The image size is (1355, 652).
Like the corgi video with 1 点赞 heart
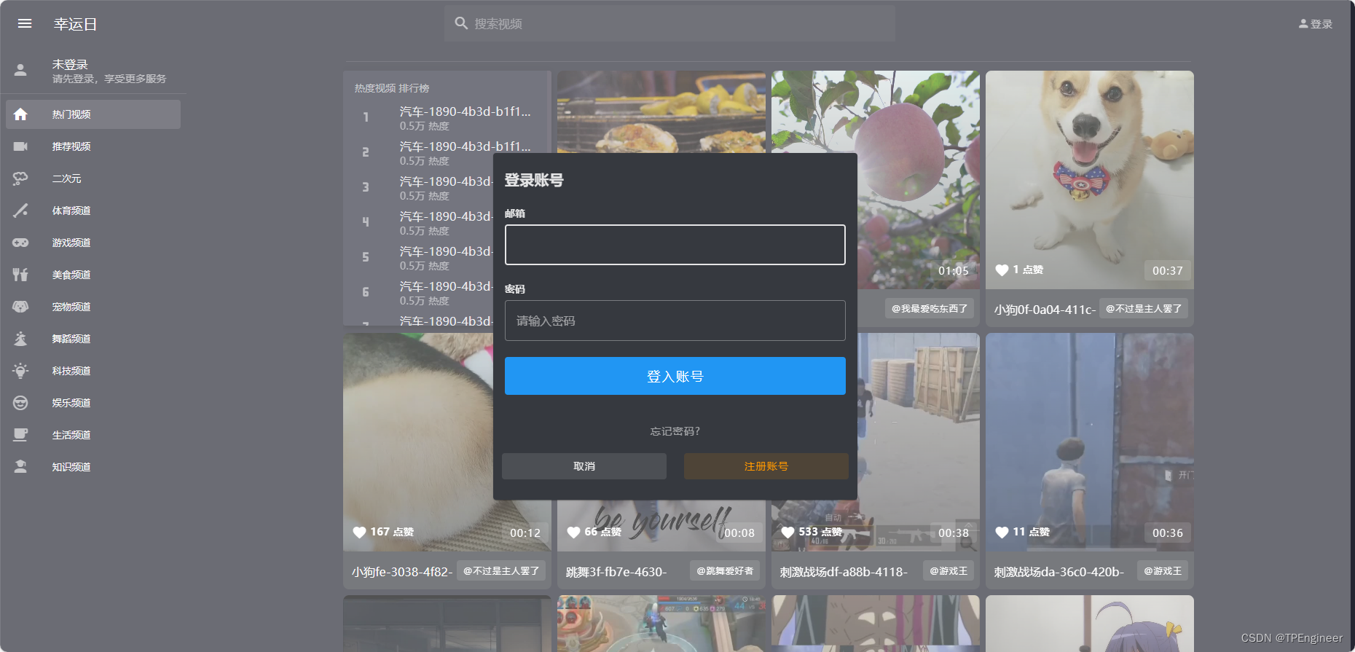(x=1002, y=270)
